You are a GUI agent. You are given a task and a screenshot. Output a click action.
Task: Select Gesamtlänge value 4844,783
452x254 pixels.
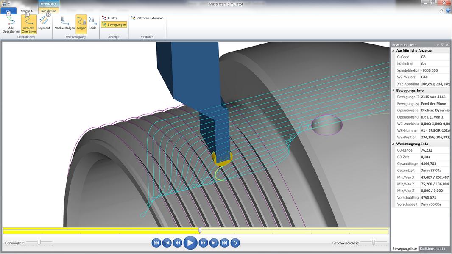[428, 164]
